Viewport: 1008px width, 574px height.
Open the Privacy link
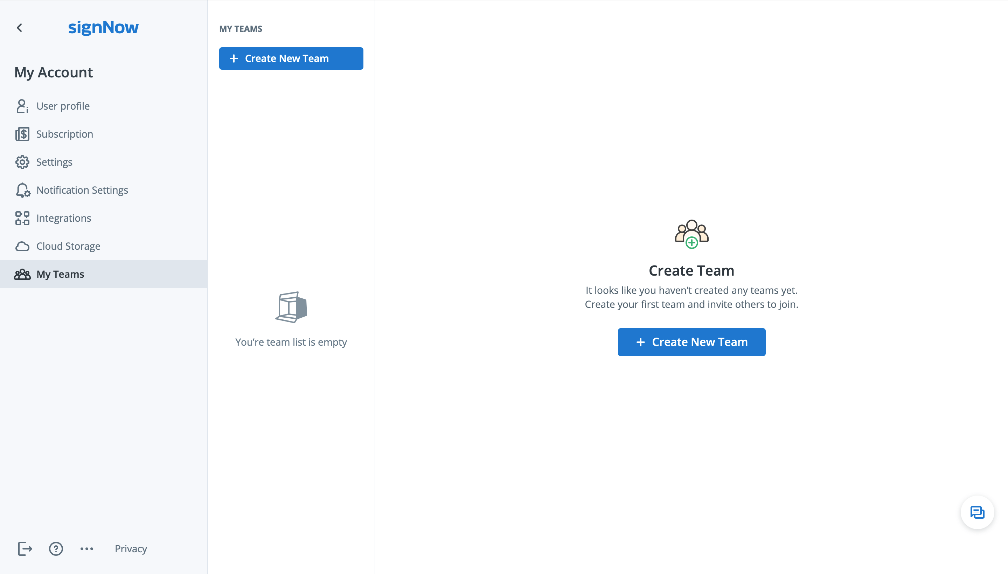click(x=131, y=548)
